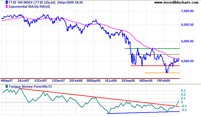Click the 25Feb08 date label
Image resolution: width=201 pixels, height=117 pixels.
coord(76,81)
